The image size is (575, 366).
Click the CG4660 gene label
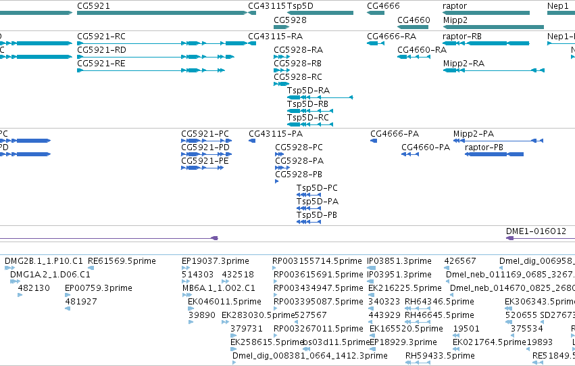coord(414,20)
